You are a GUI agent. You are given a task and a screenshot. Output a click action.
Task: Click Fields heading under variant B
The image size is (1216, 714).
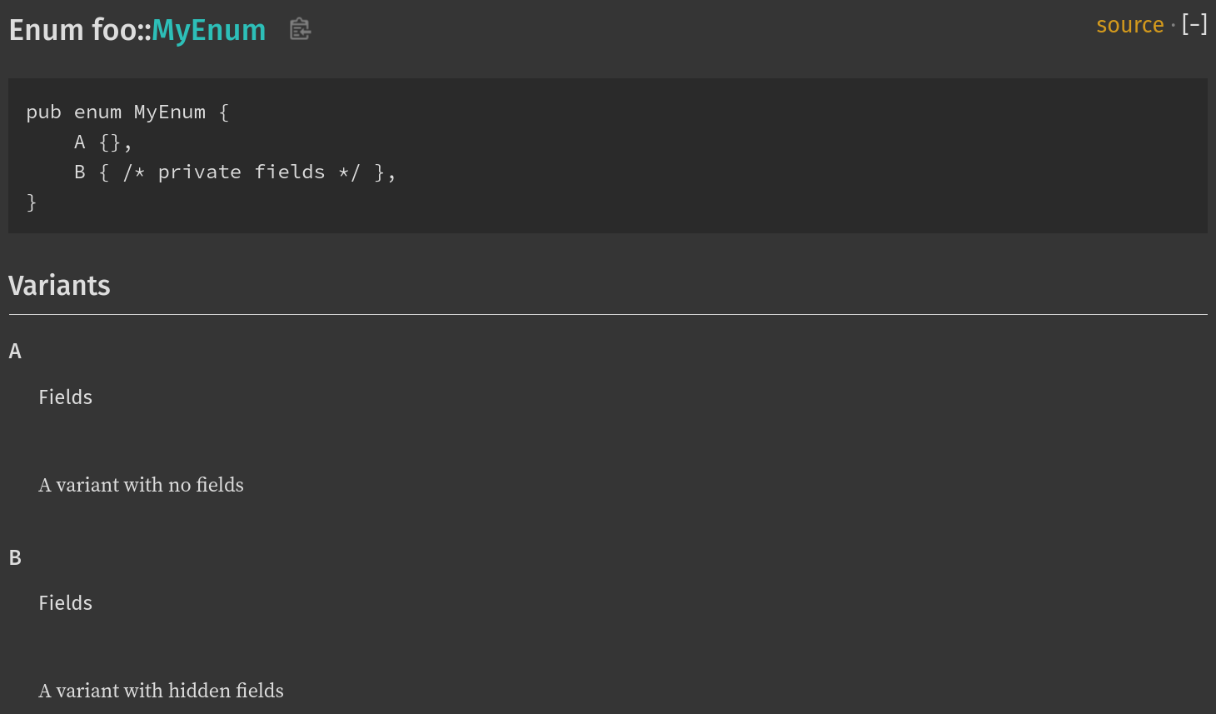(x=65, y=603)
